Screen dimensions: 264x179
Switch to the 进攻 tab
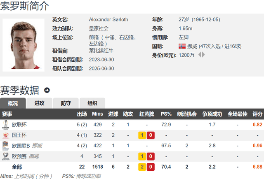pos(40,103)
